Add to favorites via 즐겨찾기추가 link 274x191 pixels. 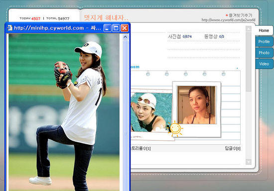point(239,15)
